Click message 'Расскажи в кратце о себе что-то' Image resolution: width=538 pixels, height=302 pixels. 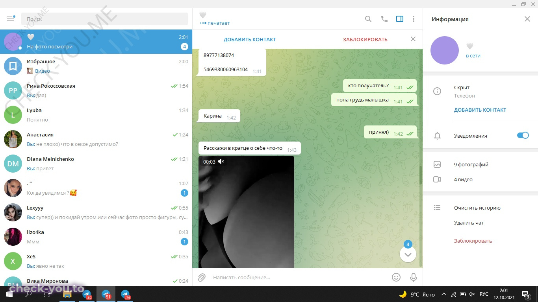250,148
